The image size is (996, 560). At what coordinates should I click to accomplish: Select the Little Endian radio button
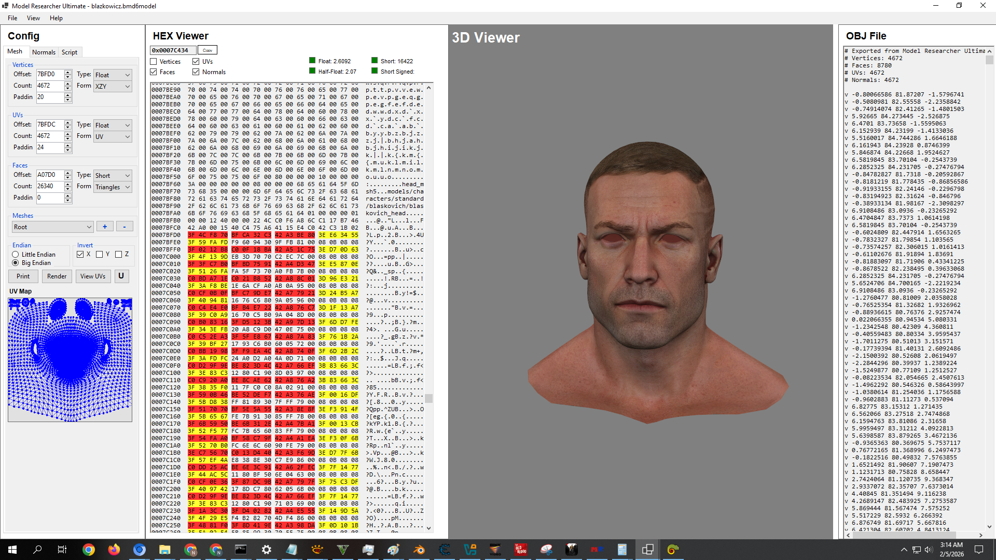click(x=16, y=254)
